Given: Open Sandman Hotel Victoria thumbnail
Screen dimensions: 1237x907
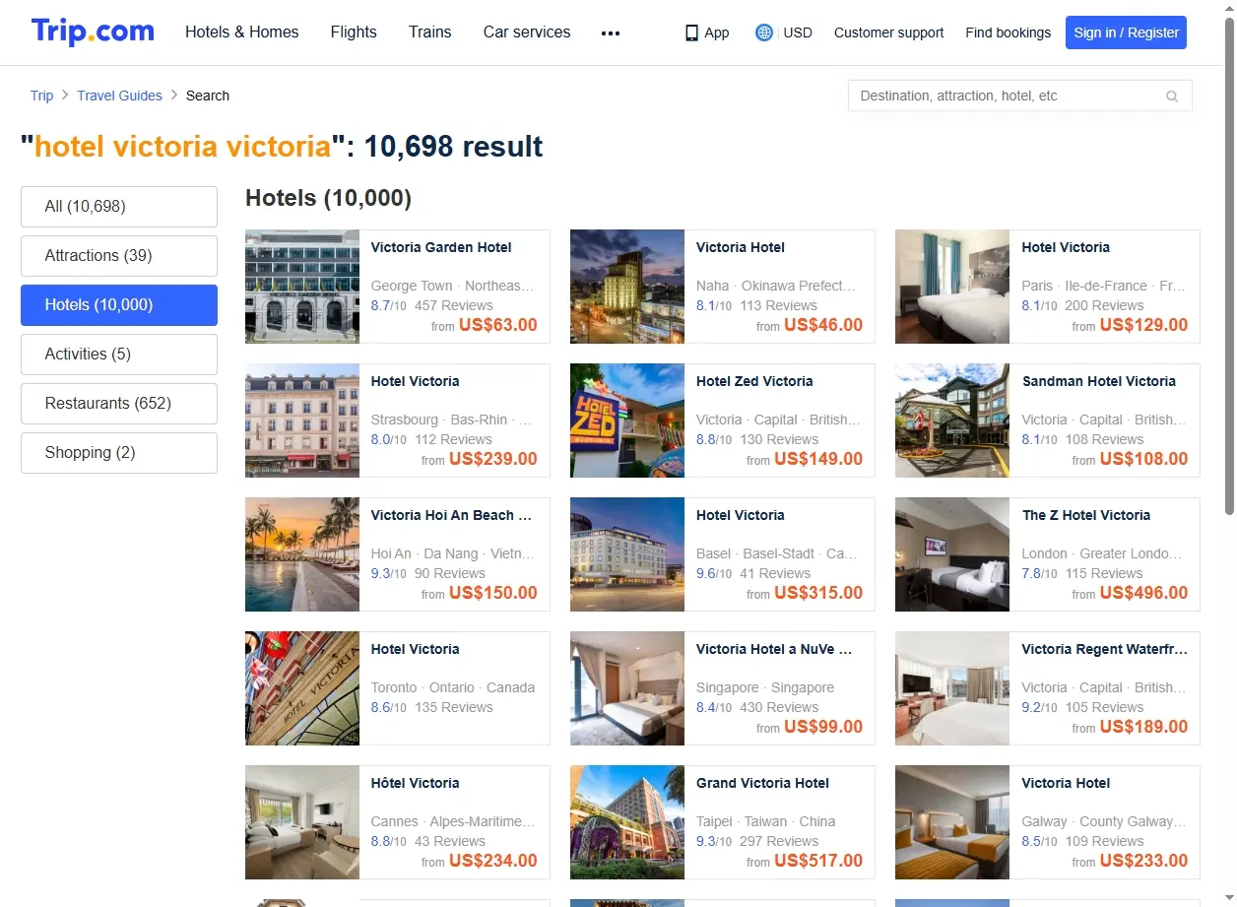Looking at the screenshot, I should click(952, 421).
